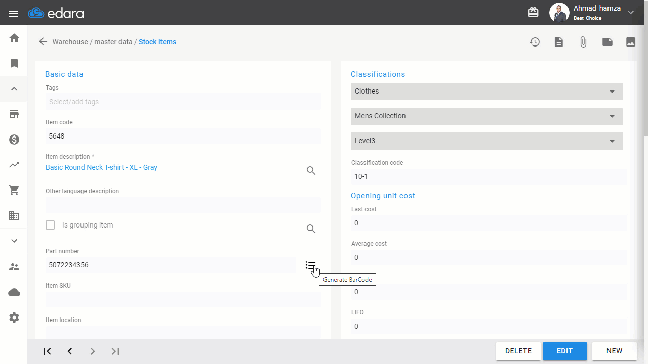Search item description with magnifier icon
The height and width of the screenshot is (364, 648).
[311, 171]
